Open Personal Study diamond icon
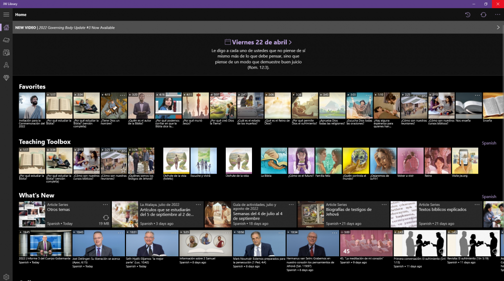 click(x=6, y=78)
